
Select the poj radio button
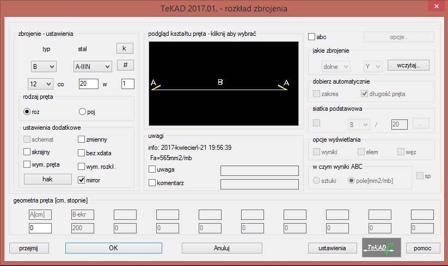coord(82,112)
